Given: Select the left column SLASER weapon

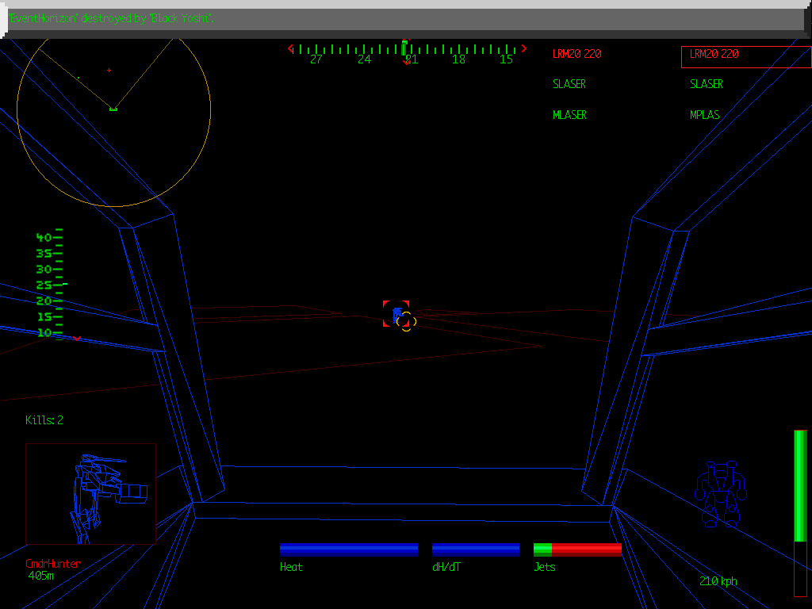Looking at the screenshot, I should tap(569, 84).
